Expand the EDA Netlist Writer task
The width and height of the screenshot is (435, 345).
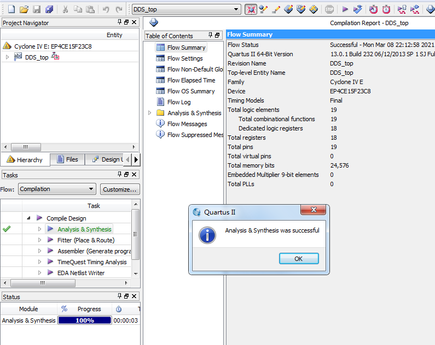[40, 273]
